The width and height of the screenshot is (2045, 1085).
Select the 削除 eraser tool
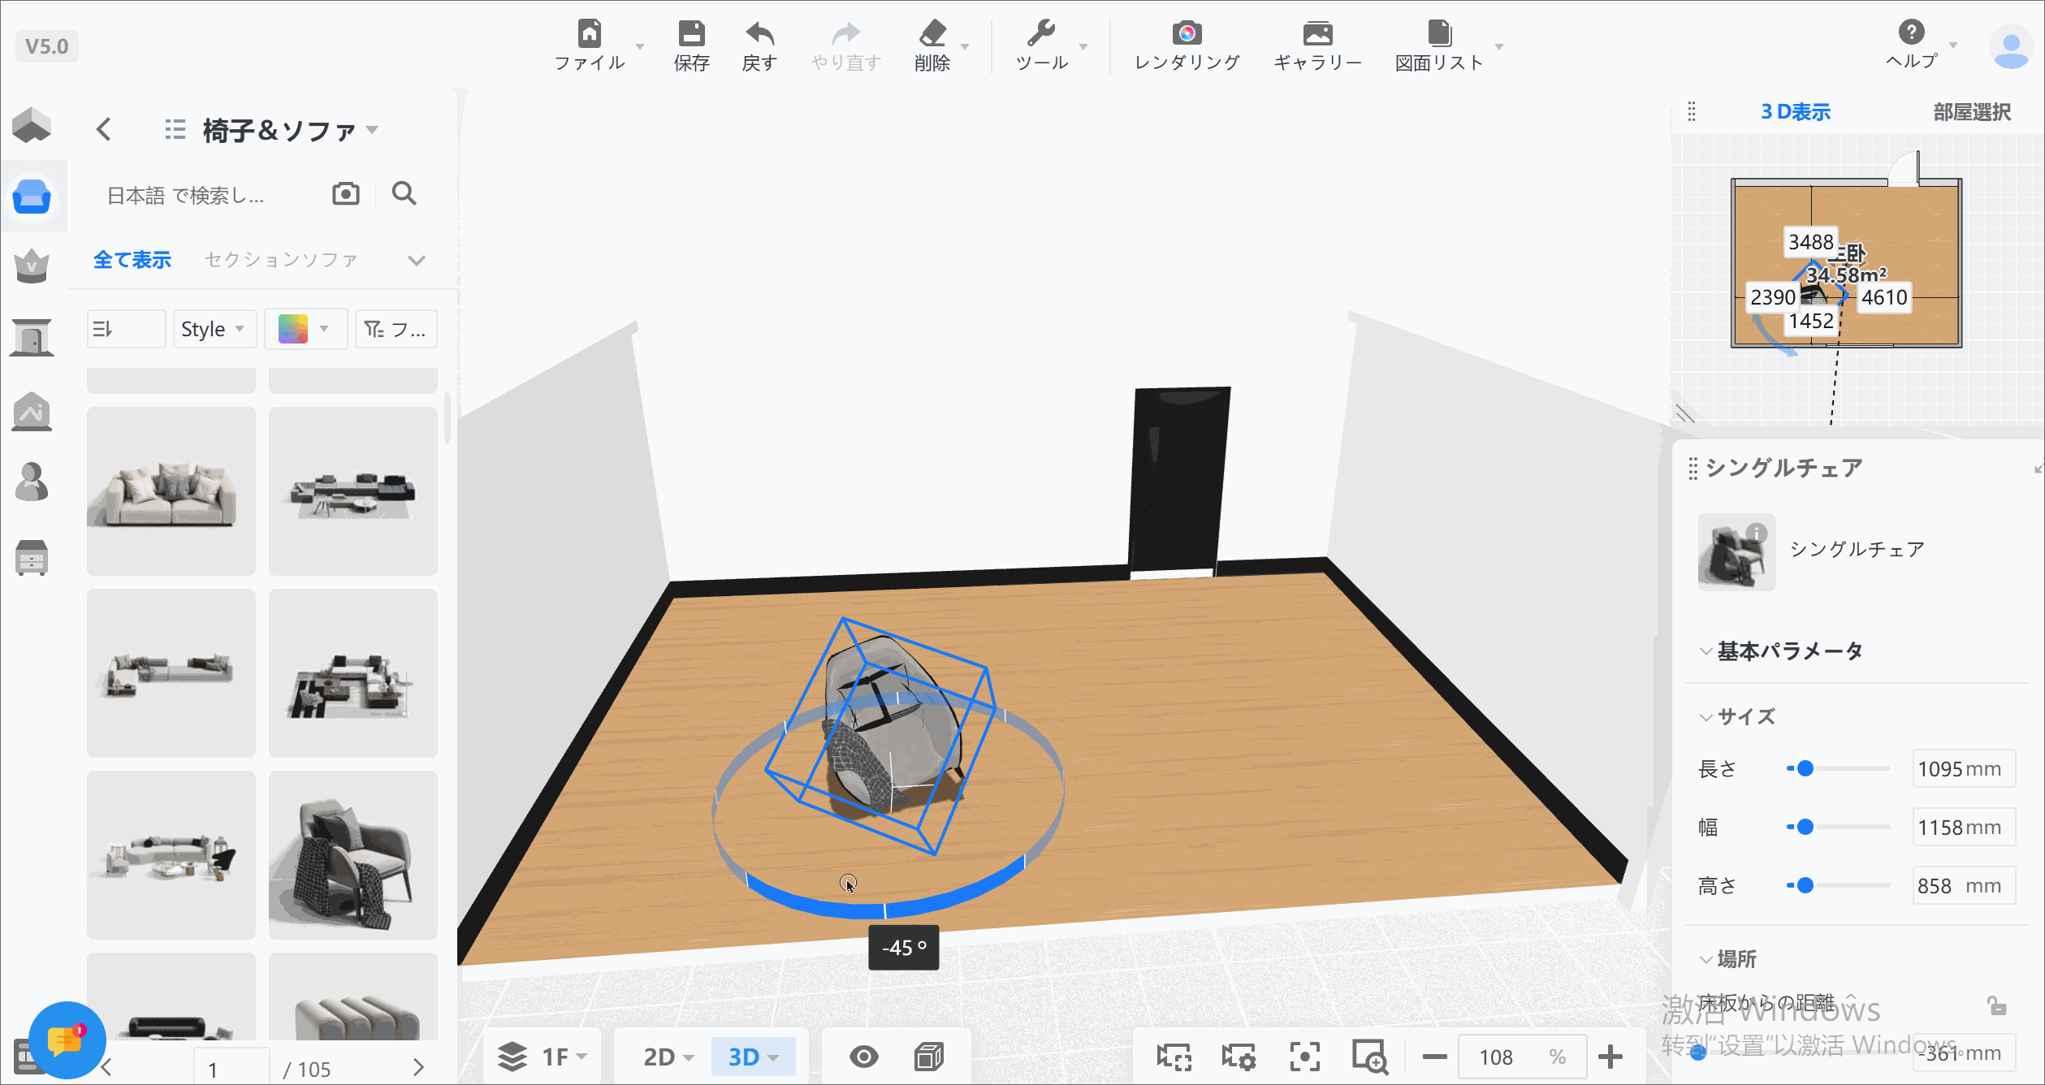click(x=932, y=34)
